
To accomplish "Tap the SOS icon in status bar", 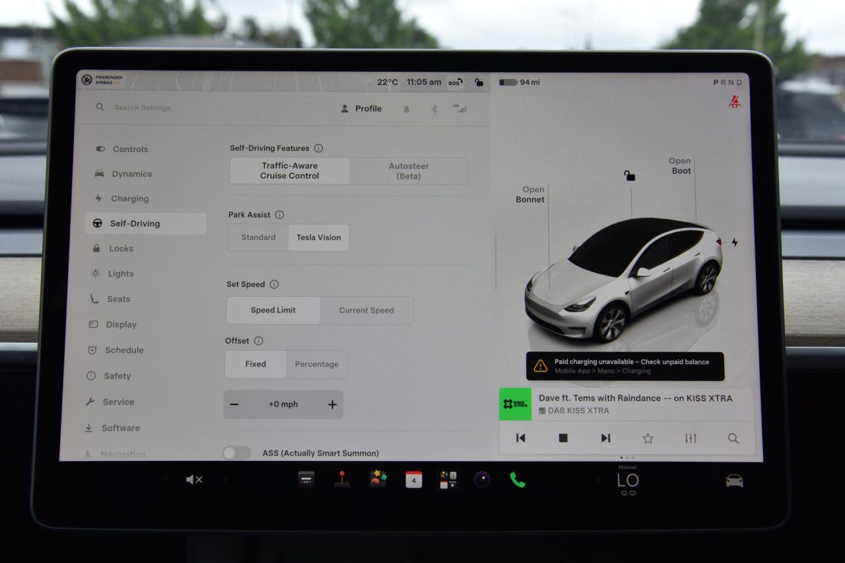I will click(x=456, y=82).
